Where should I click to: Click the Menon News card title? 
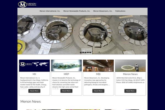click(x=130, y=74)
